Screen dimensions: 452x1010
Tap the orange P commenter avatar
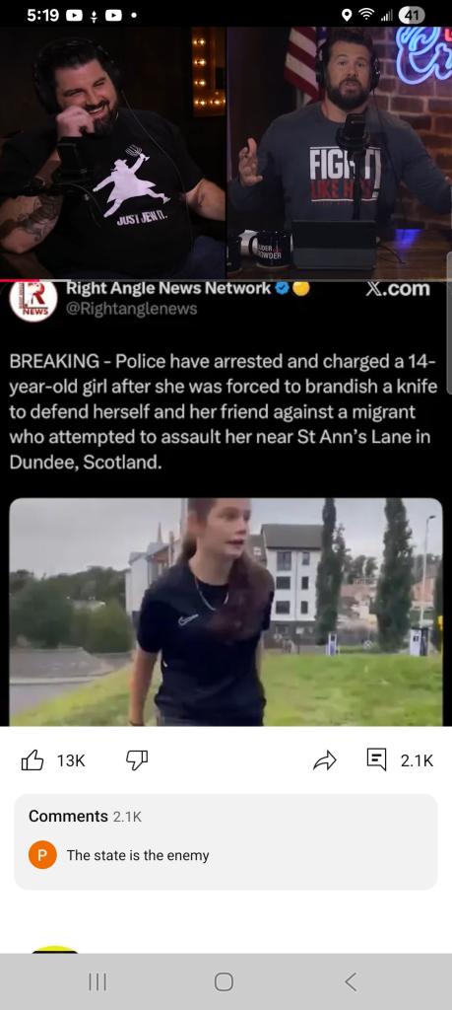tap(42, 855)
